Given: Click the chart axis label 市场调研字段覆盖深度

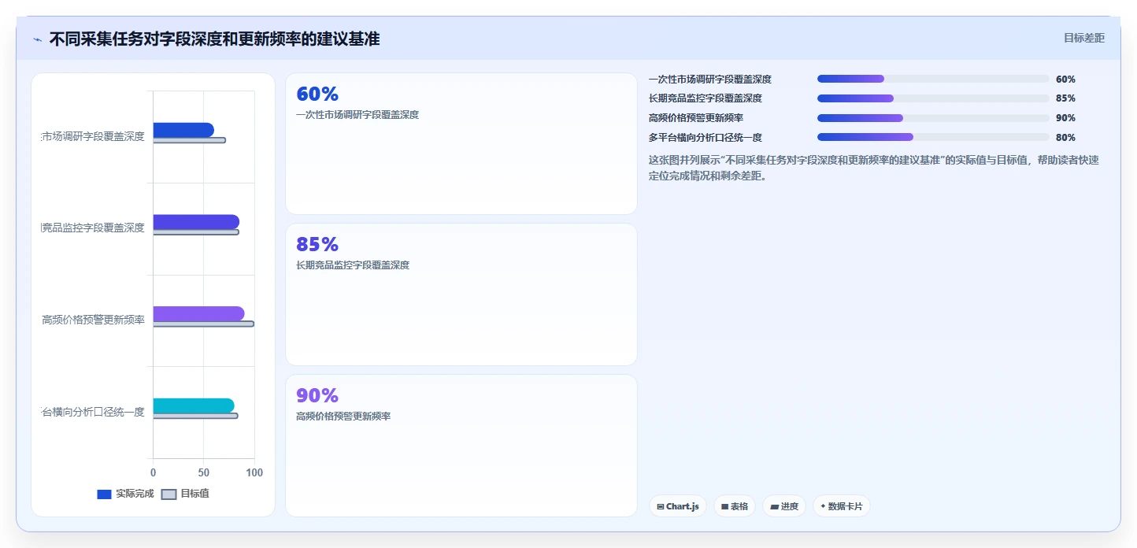Looking at the screenshot, I should (94, 136).
